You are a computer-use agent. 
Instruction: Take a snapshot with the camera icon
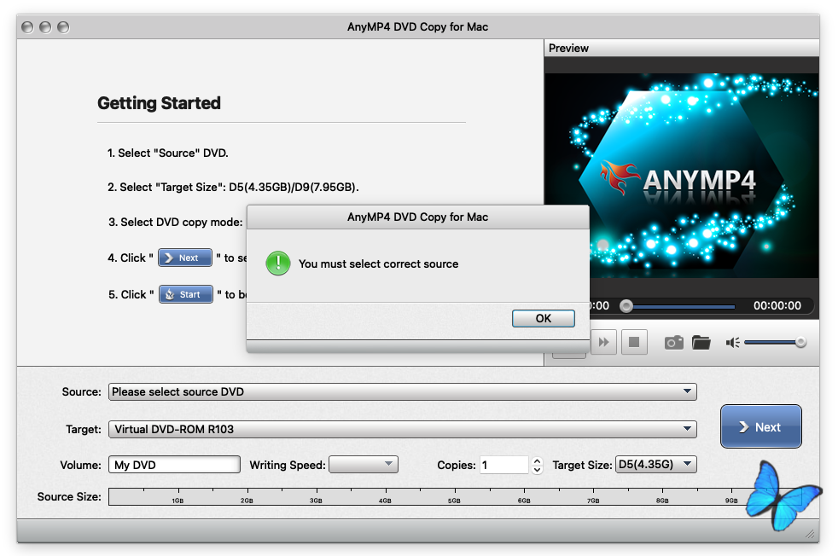(673, 342)
